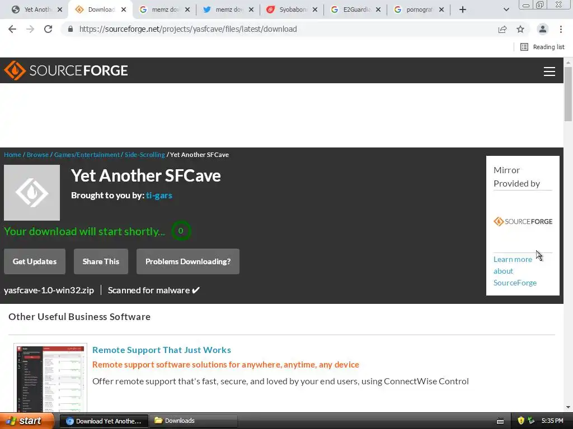
Task: Bookmark this page with the star icon
Action: tap(520, 29)
